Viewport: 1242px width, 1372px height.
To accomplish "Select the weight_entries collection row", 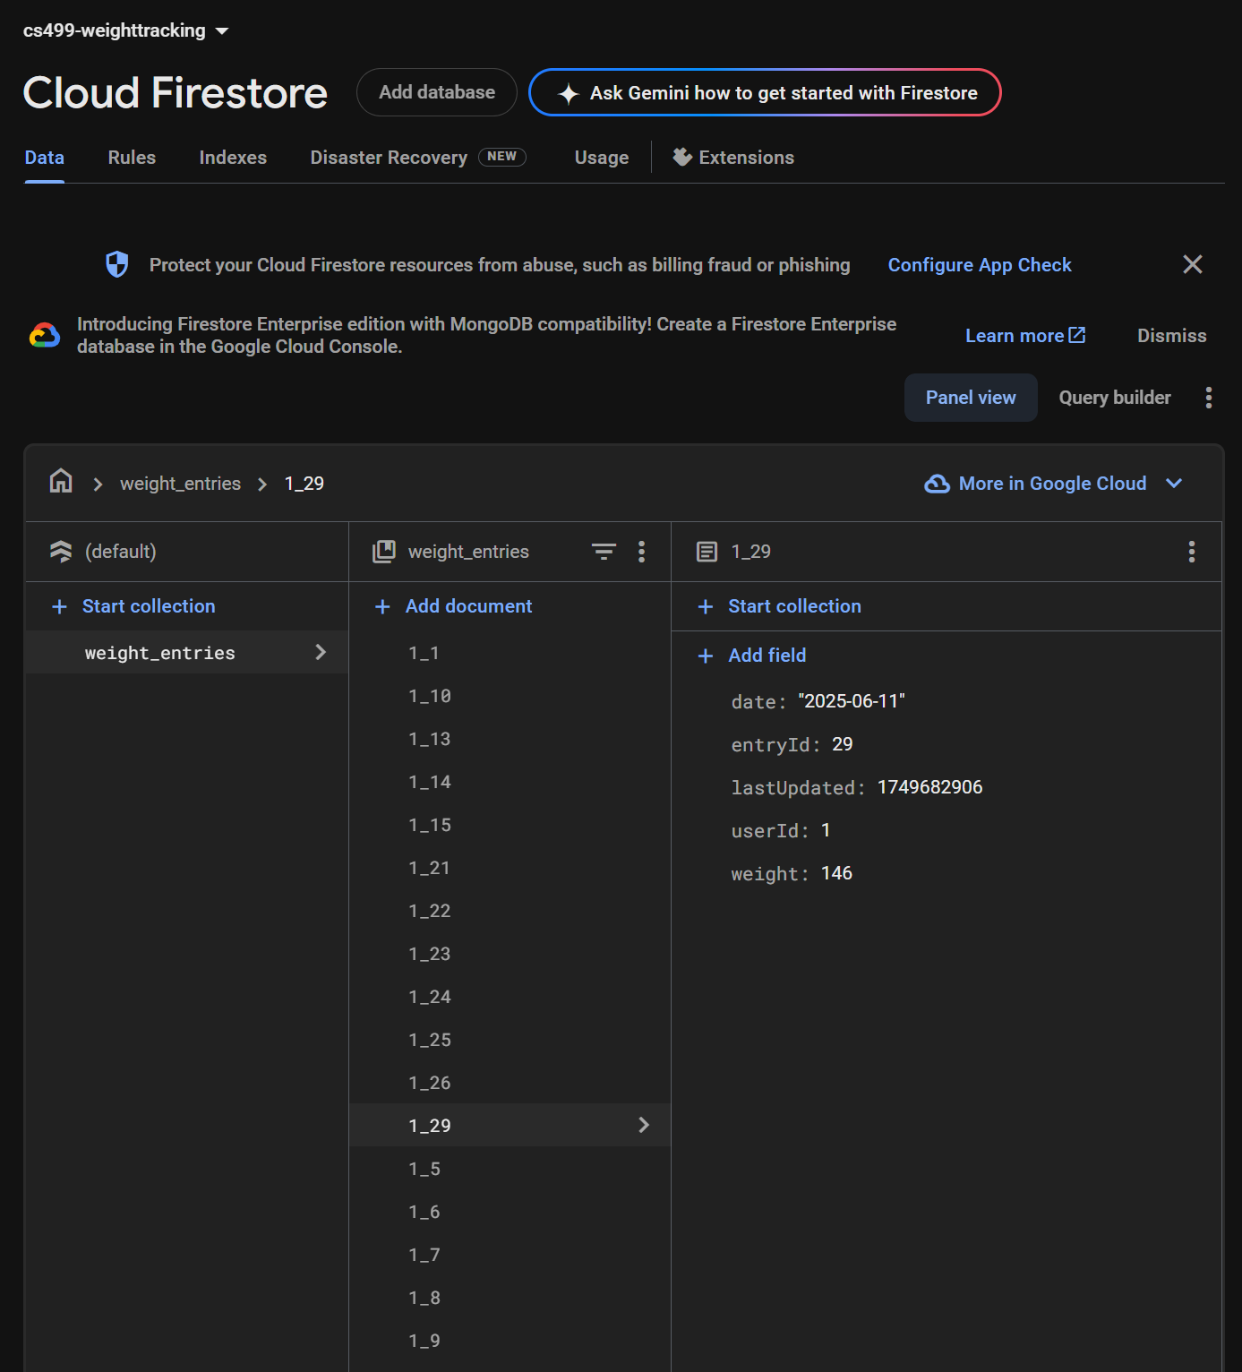I will (186, 652).
